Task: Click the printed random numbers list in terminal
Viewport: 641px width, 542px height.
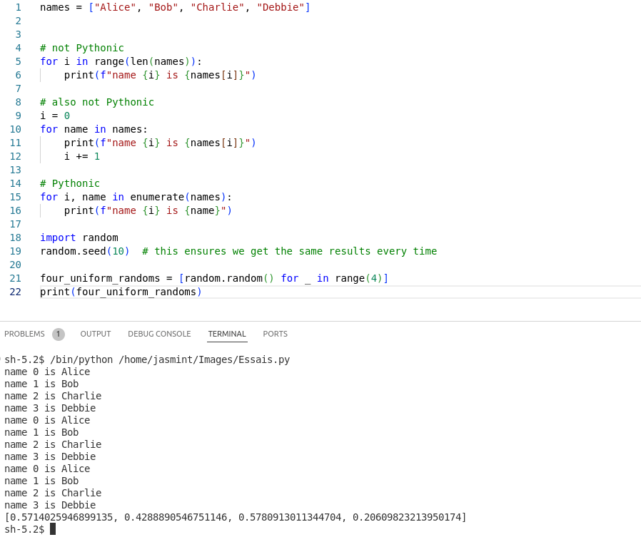Action: (x=236, y=517)
